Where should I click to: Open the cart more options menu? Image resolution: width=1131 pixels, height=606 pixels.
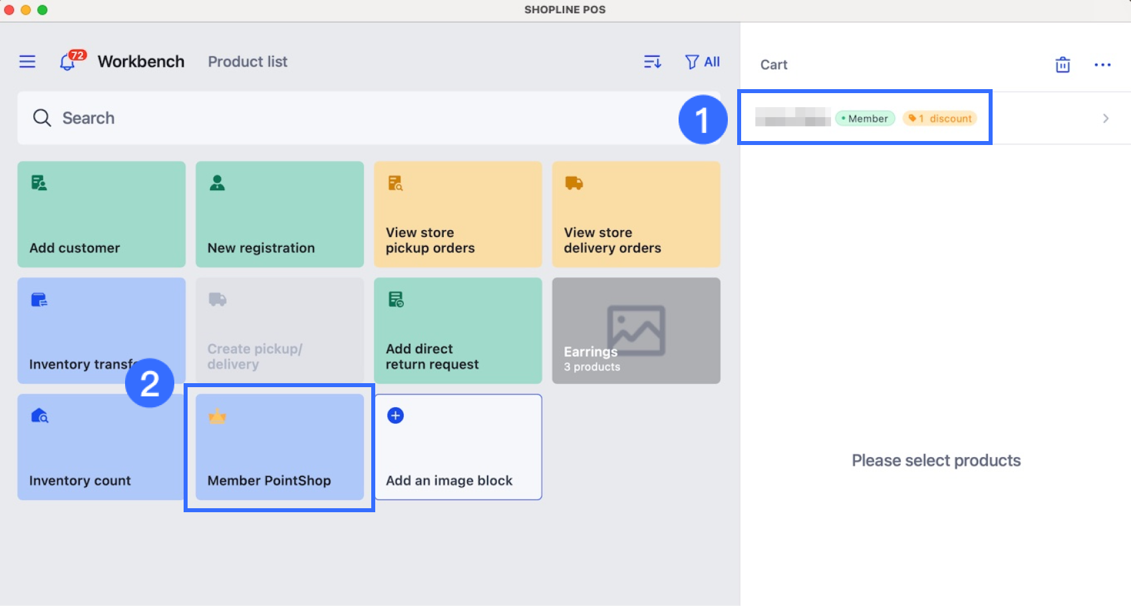[x=1102, y=65]
